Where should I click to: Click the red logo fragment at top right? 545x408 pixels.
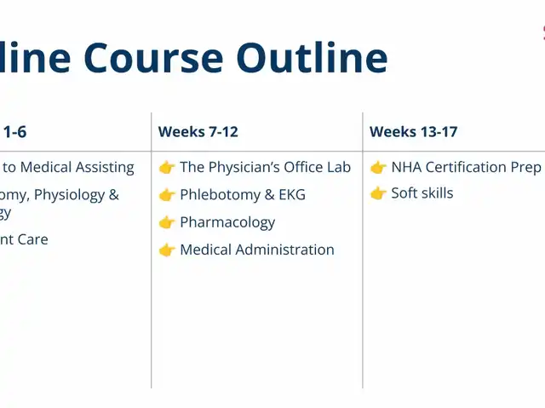[542, 33]
